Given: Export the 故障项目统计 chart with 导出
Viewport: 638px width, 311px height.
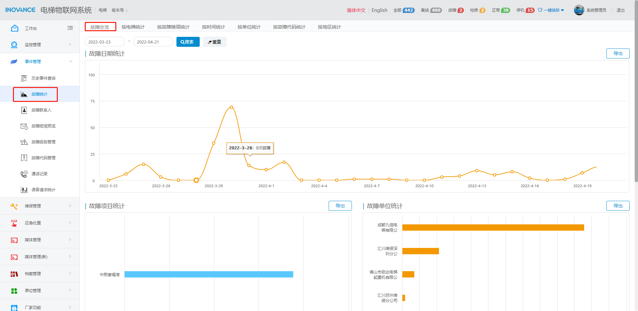Looking at the screenshot, I should (340, 206).
